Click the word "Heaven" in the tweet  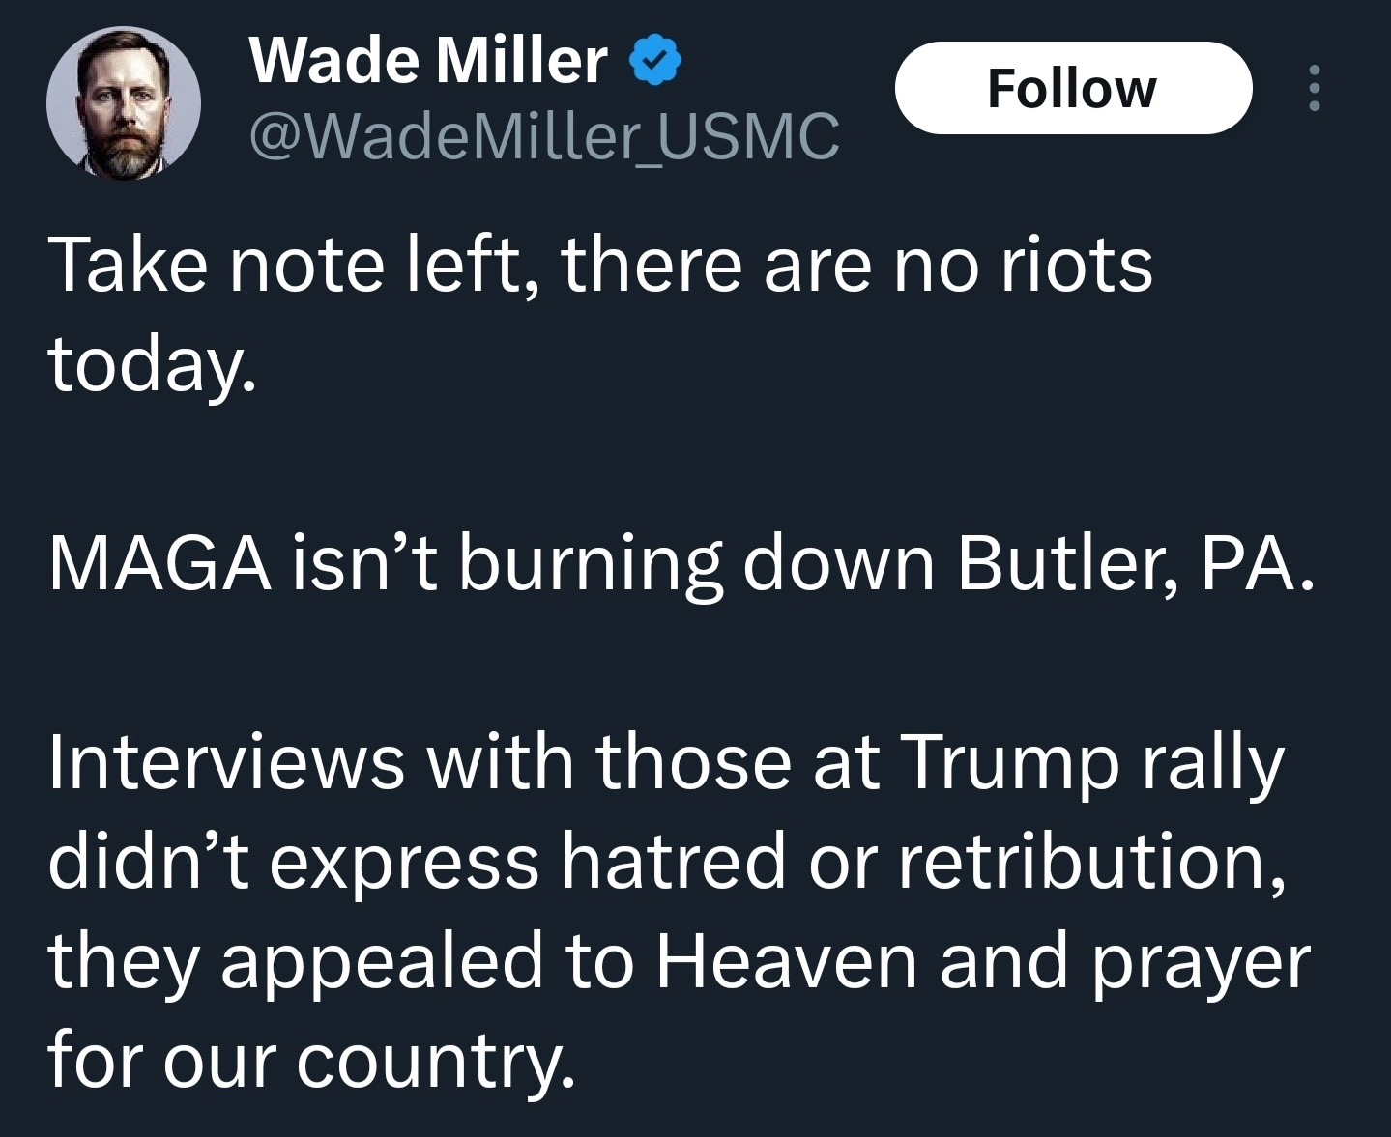786,961
